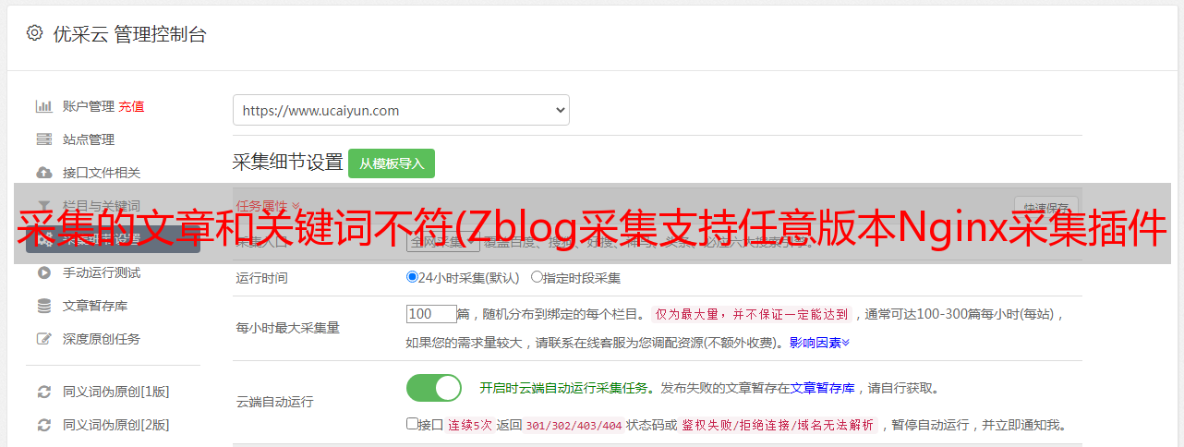Open 文章暂存库 database icon

pos(43,306)
